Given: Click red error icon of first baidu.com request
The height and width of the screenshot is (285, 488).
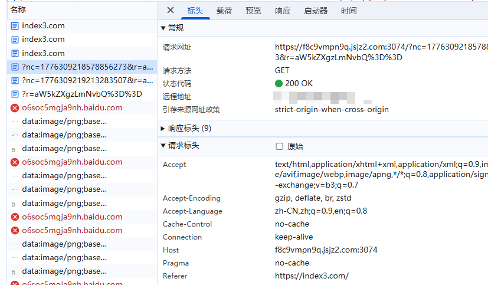Looking at the screenshot, I should point(15,108).
